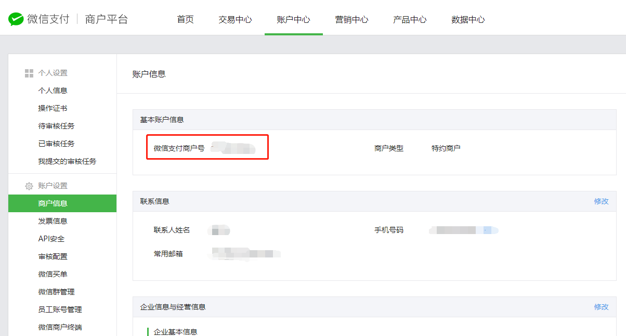This screenshot has height=336, width=626.
Task: Click 商户平台 title text in header
Action: coord(106,20)
